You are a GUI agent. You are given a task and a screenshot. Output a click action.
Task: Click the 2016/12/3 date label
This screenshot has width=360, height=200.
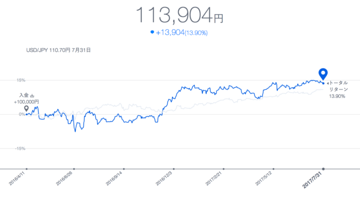(164, 178)
